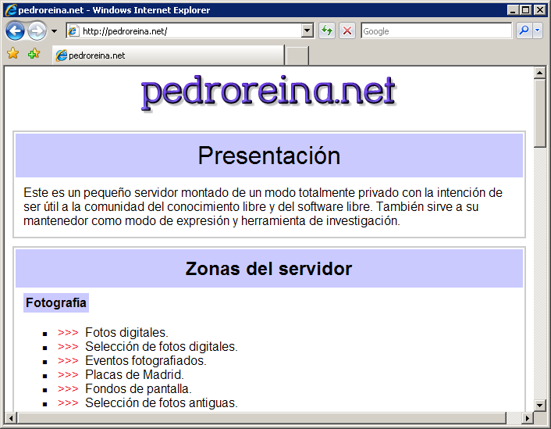Click into the Google search box
The height and width of the screenshot is (429, 551).
(435, 31)
